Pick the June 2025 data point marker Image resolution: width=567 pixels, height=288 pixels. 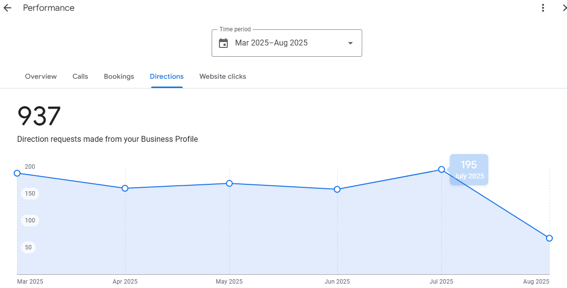(337, 189)
